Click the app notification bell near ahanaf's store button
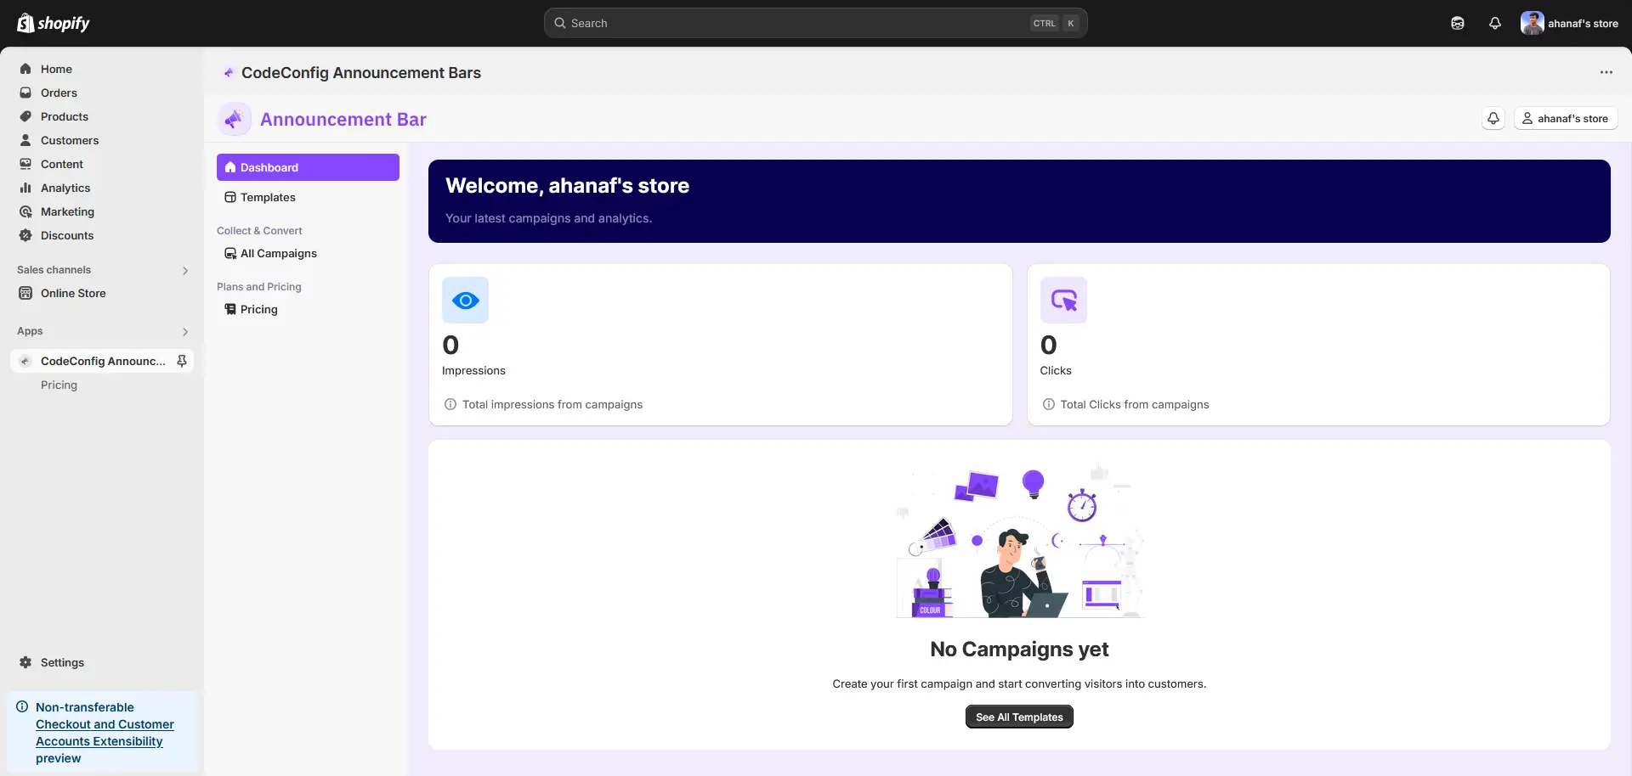1632x776 pixels. 1493,118
